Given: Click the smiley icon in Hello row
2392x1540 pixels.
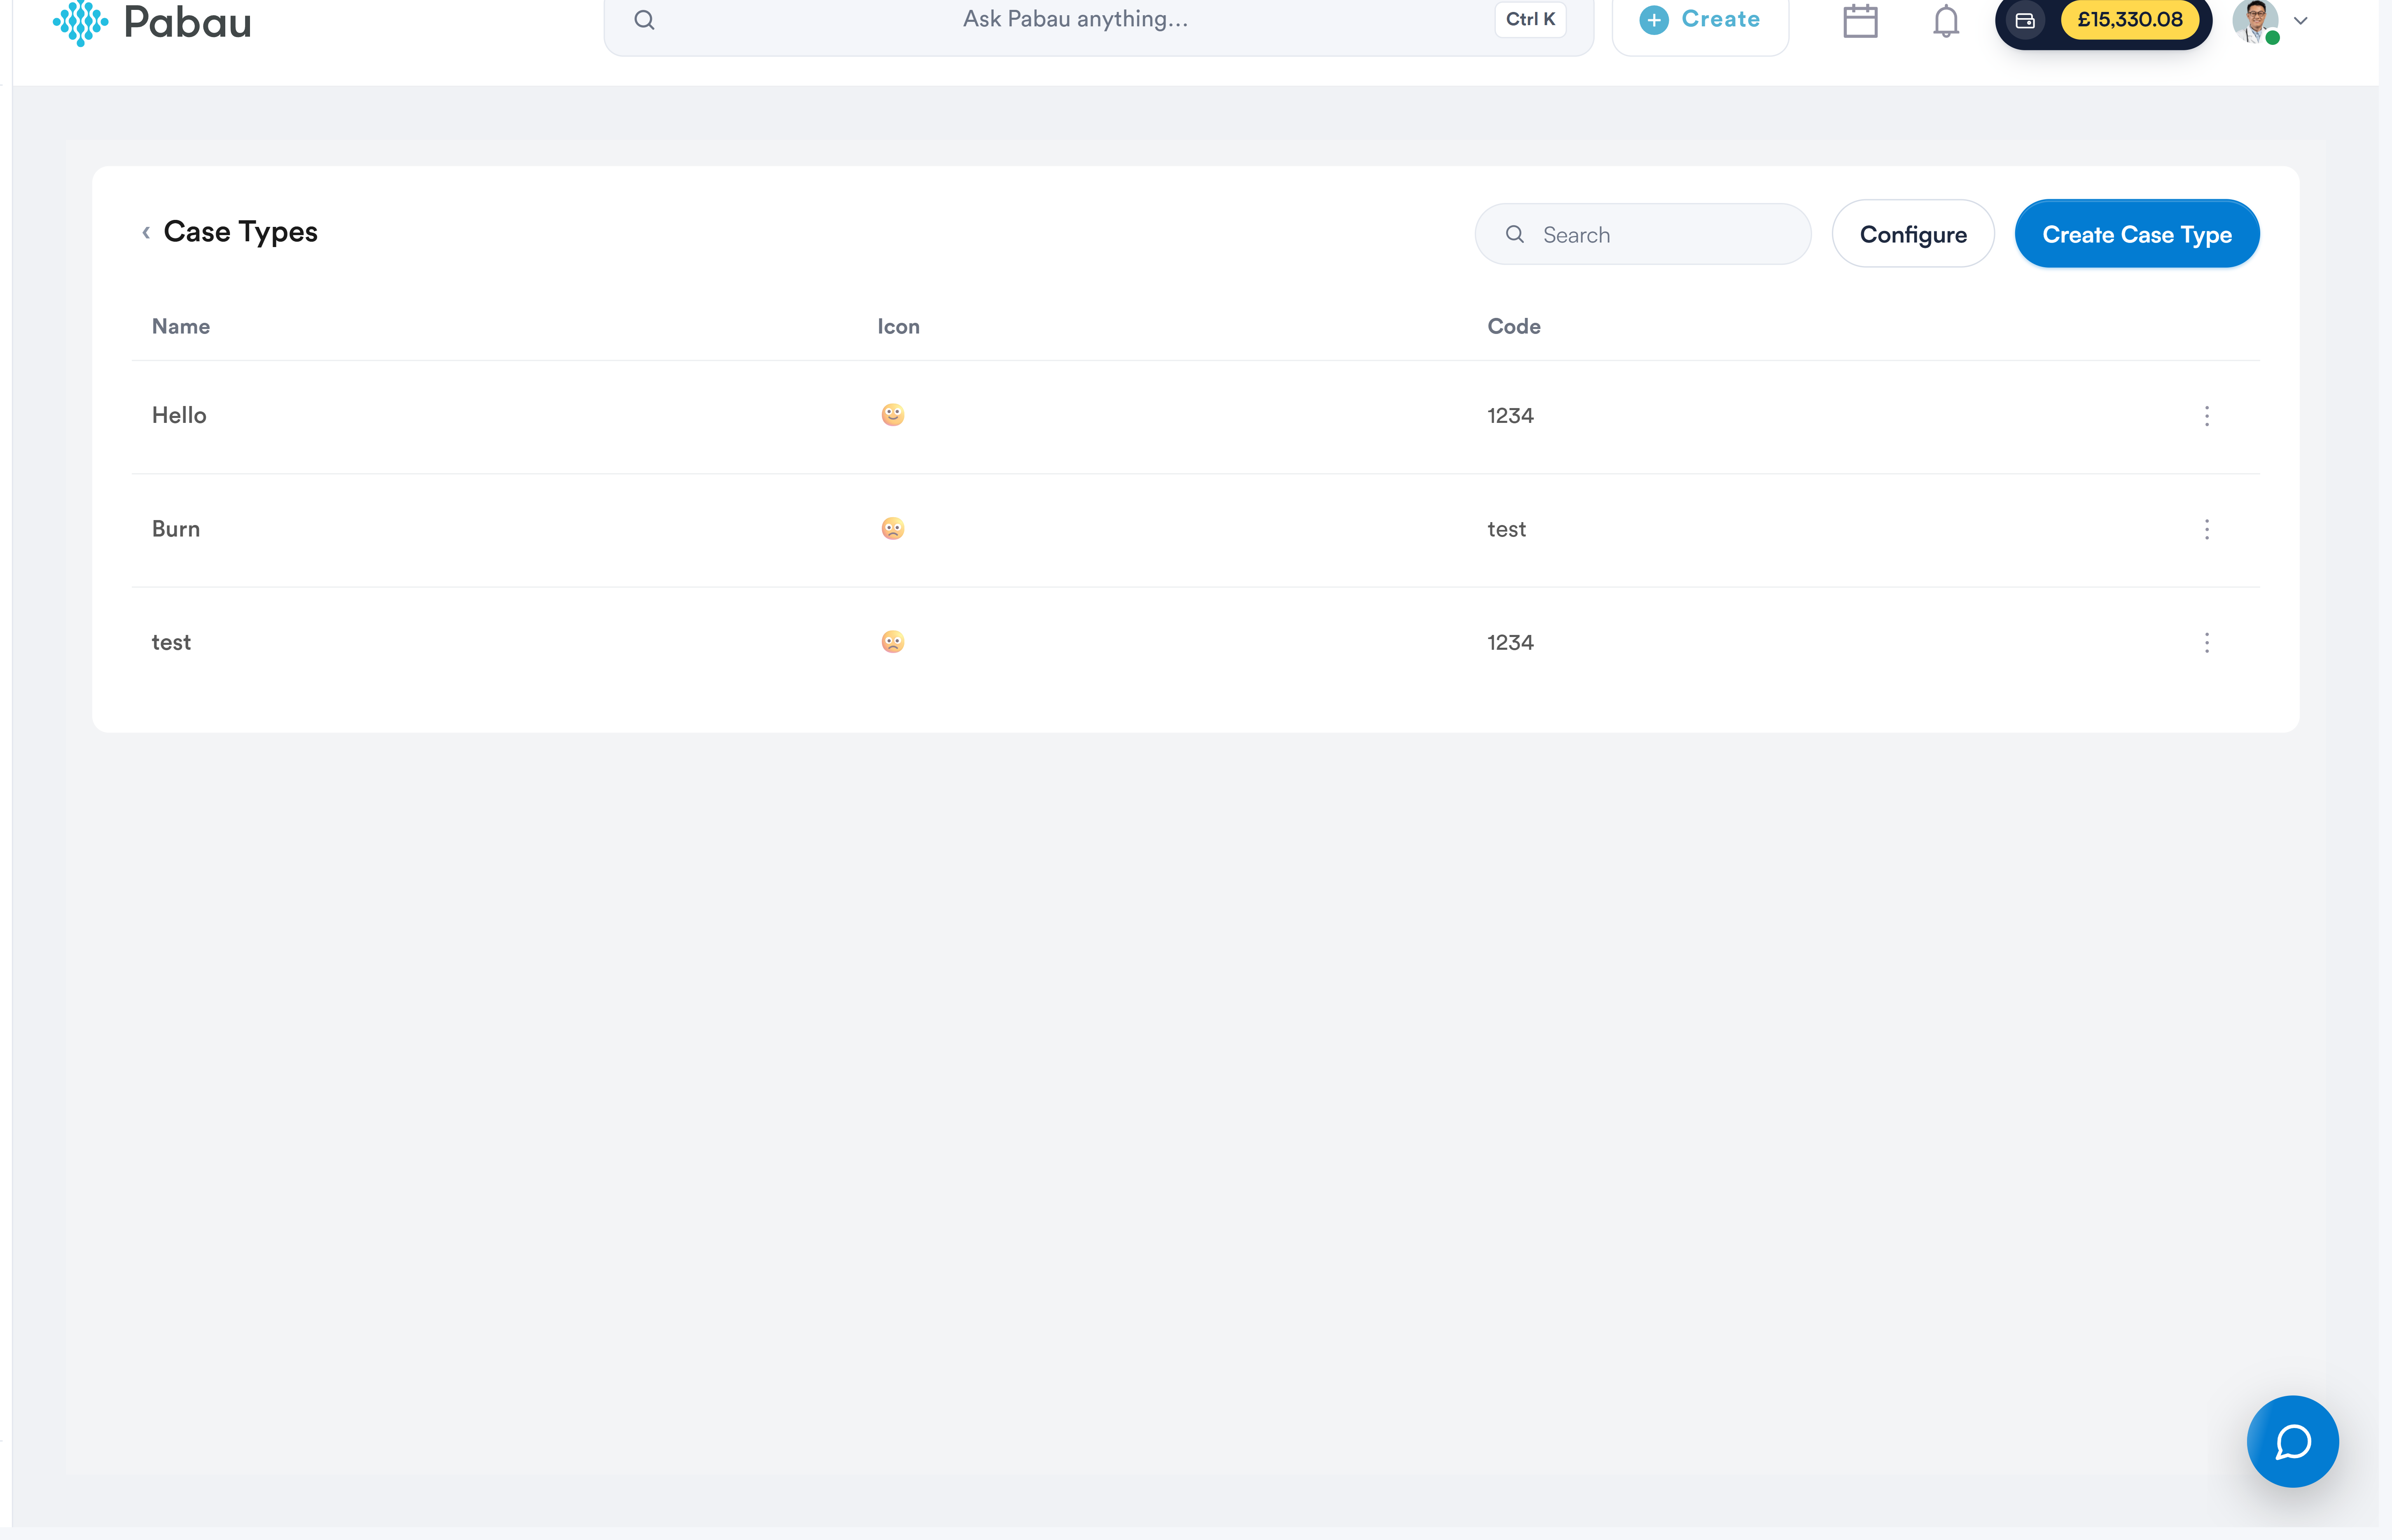Looking at the screenshot, I should pyautogui.click(x=893, y=415).
